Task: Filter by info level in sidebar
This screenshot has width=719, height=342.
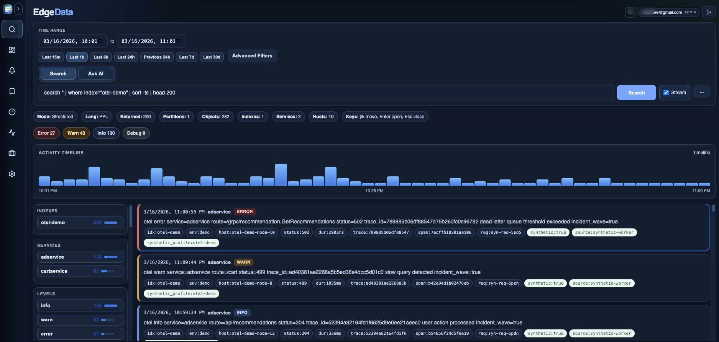Action: [80, 306]
